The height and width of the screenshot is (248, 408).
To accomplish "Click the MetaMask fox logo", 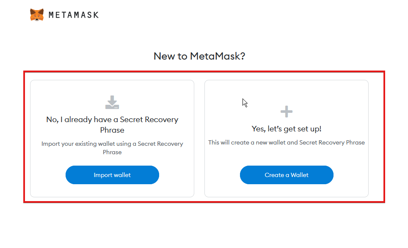I will [37, 15].
